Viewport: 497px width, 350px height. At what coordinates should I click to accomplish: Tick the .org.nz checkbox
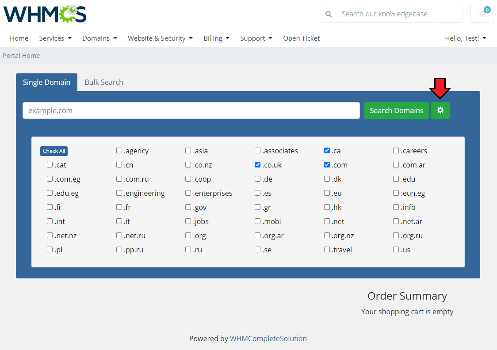tap(327, 236)
